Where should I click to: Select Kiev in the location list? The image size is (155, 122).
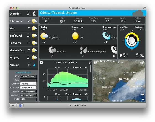[x=23, y=28]
